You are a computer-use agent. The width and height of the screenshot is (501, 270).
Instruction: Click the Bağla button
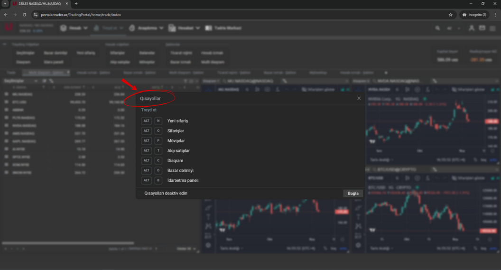[353, 194]
